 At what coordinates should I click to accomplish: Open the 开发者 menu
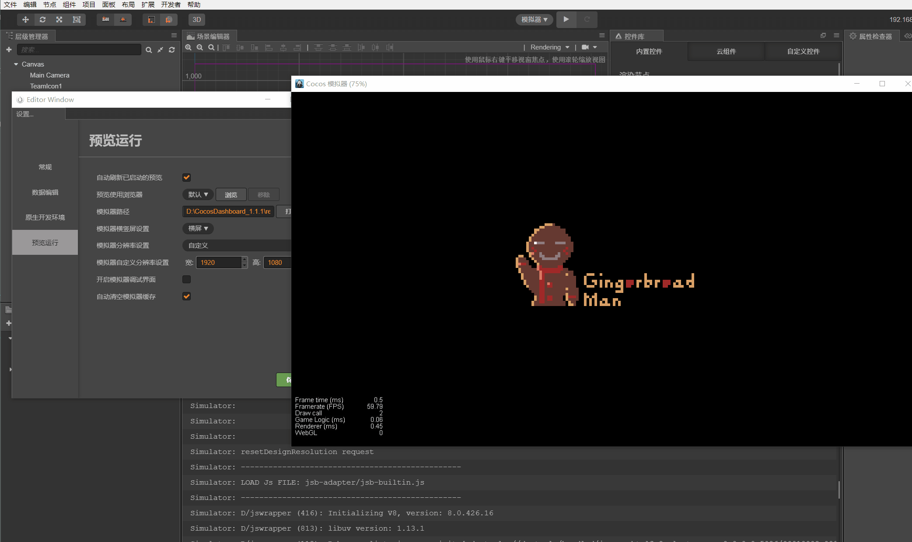point(170,4)
